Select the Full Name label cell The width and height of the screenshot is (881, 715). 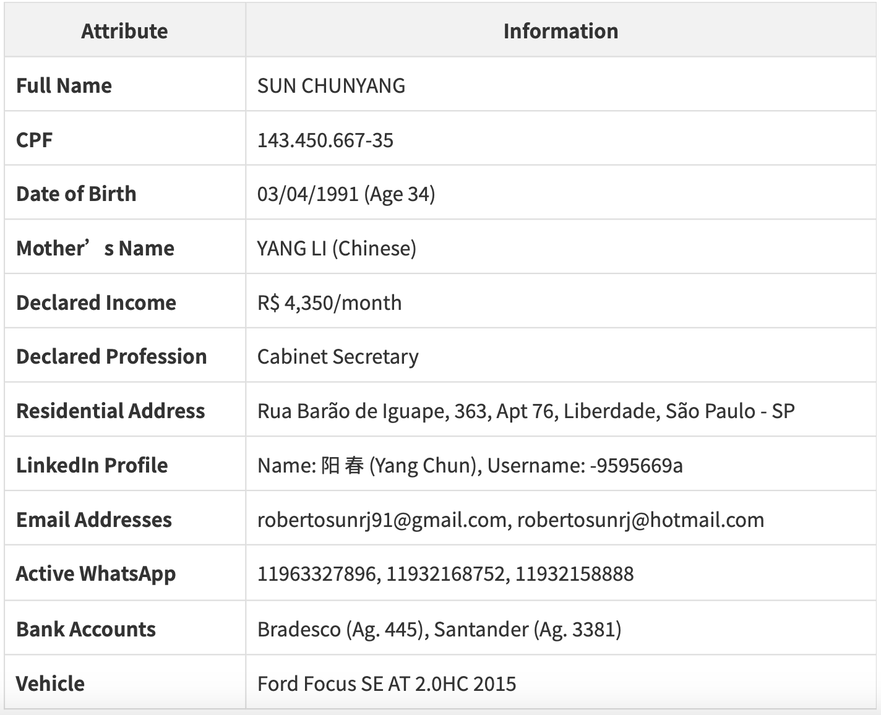125,85
